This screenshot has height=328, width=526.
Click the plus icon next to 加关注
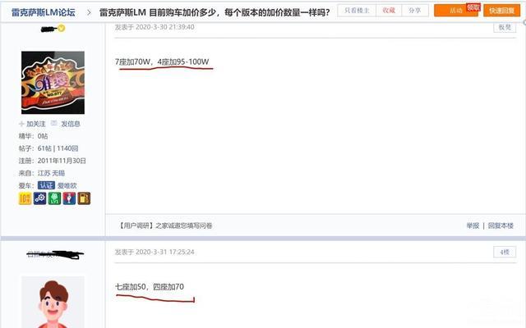pyautogui.click(x=21, y=124)
